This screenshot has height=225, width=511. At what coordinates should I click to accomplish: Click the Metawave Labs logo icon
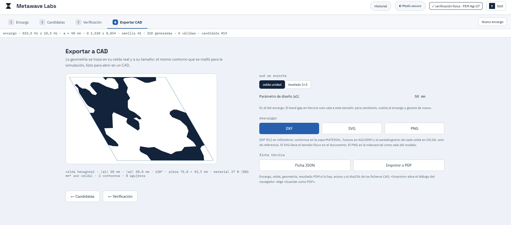tap(8, 6)
